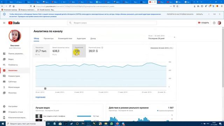
Task: Click browser Back button
Action: [x=2, y=6]
